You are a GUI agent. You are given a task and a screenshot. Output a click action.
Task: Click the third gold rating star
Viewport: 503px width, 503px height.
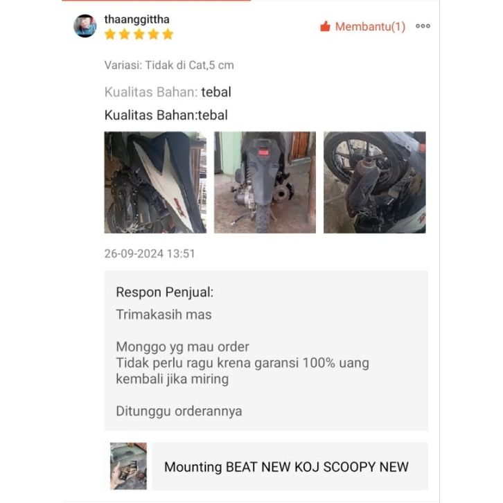click(x=139, y=34)
